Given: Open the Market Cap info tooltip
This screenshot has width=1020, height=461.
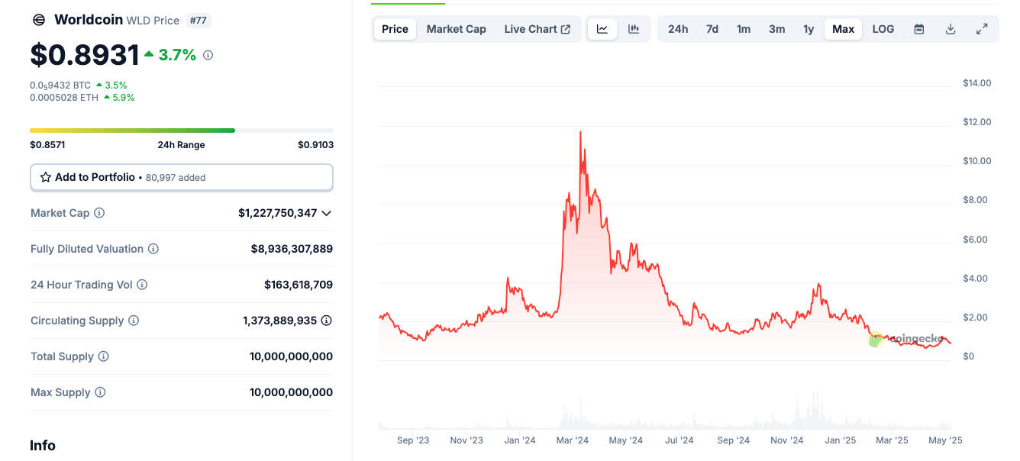Looking at the screenshot, I should 99,213.
